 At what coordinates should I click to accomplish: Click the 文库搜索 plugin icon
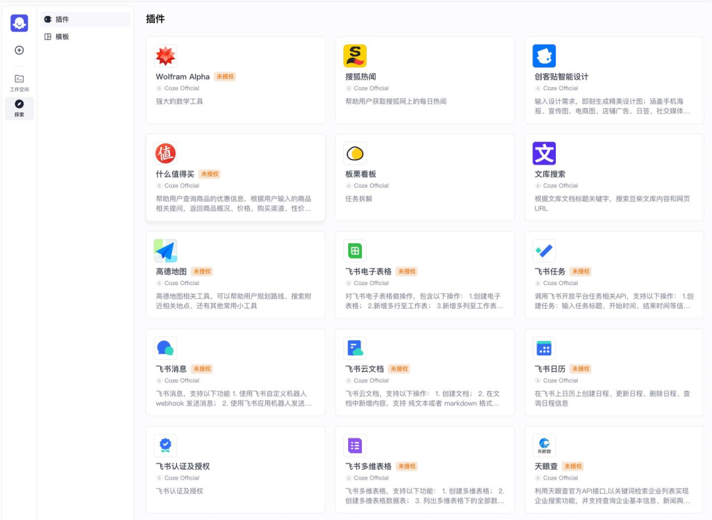(x=545, y=153)
